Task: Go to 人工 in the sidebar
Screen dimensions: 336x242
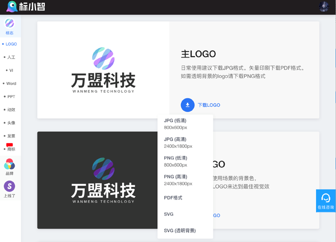Action: coord(11,58)
